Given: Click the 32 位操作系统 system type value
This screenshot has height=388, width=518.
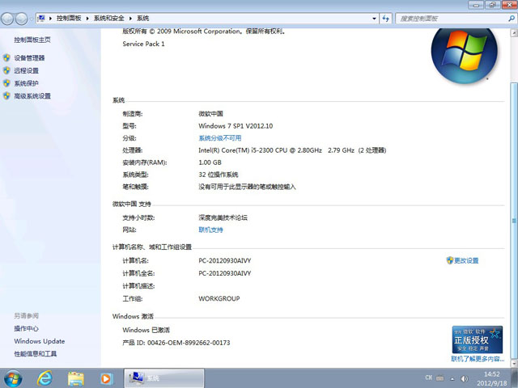Looking at the screenshot, I should [218, 175].
